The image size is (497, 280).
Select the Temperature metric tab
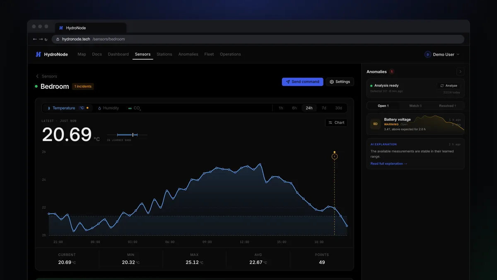coord(68,108)
